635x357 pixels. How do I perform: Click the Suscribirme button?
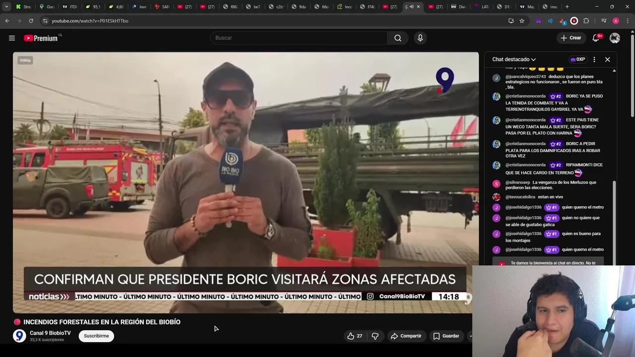click(96, 336)
